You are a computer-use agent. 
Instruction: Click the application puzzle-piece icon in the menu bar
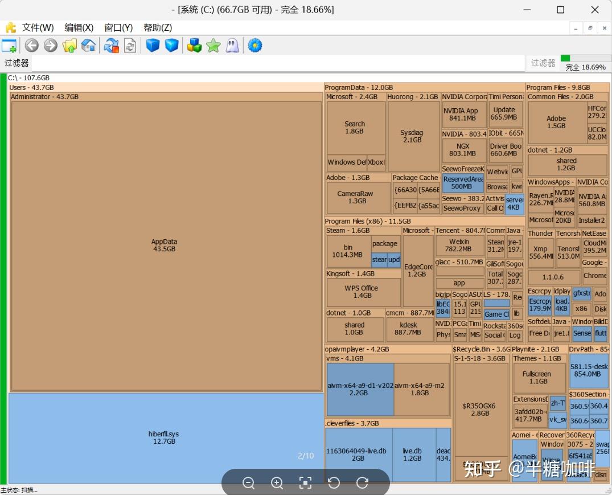point(11,27)
